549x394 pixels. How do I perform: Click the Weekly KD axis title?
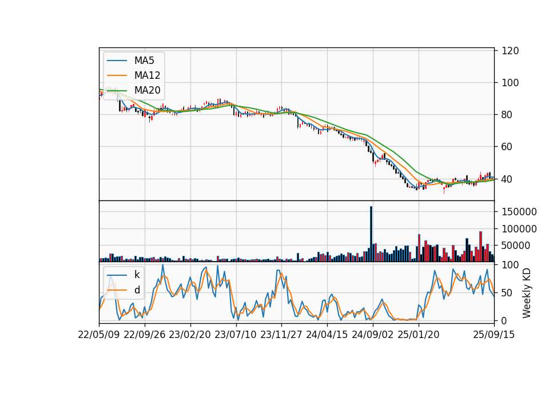(527, 293)
